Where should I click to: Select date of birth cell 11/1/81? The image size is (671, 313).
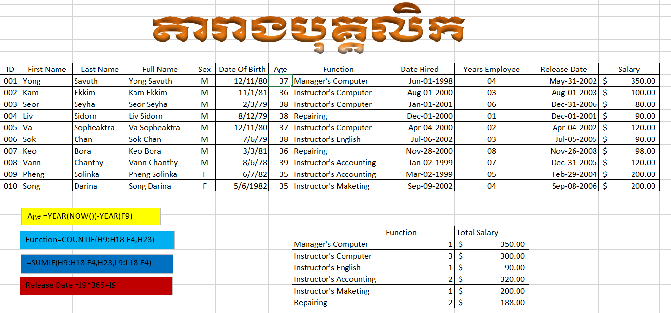[242, 92]
